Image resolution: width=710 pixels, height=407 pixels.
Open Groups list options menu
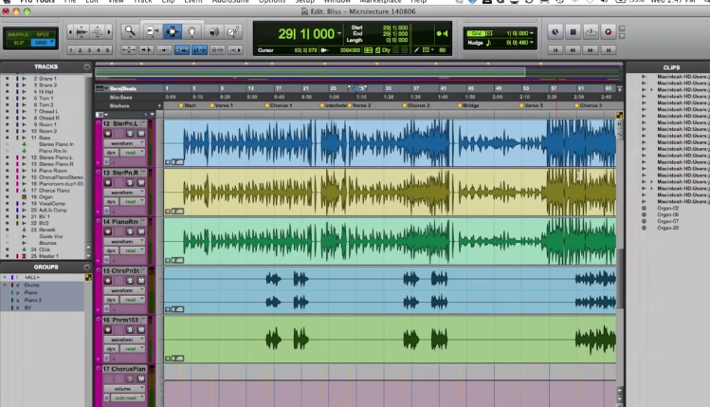coord(87,268)
